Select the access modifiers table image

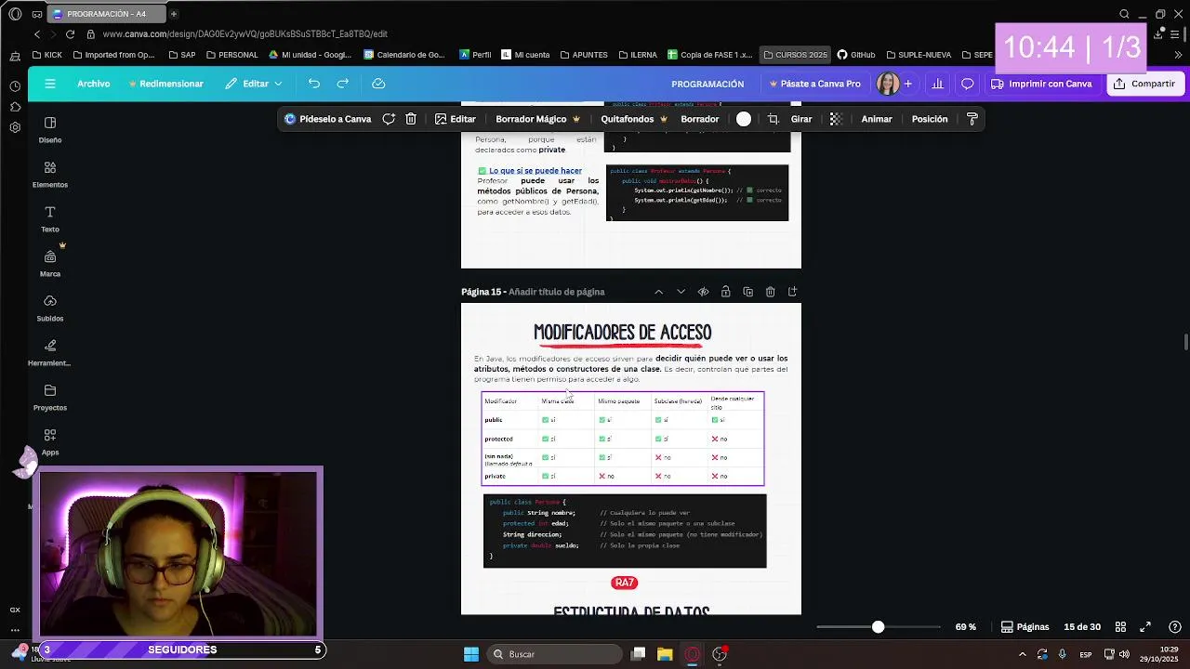(x=623, y=439)
